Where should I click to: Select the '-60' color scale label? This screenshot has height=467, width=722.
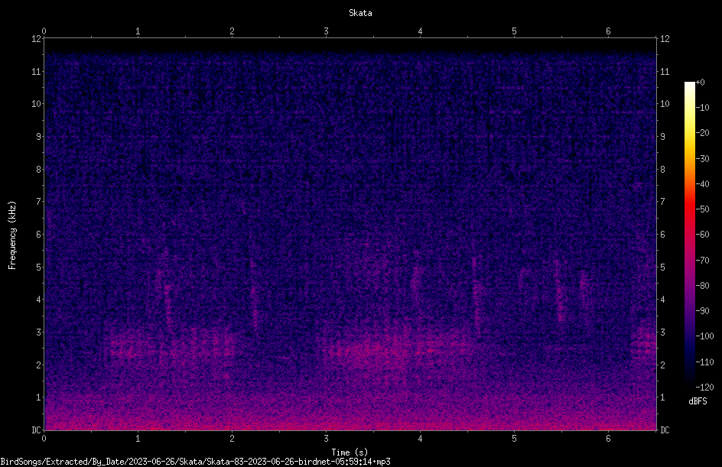pos(702,235)
